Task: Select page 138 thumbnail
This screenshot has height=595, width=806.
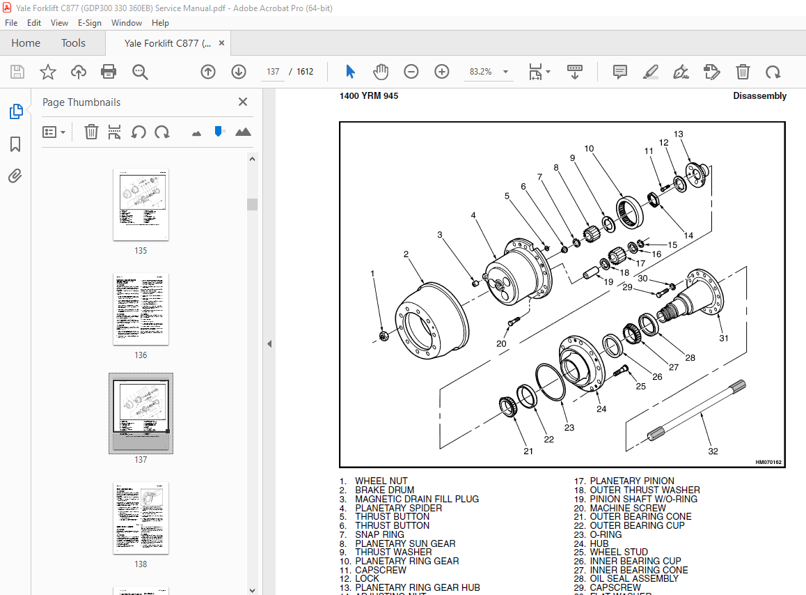Action: [x=141, y=518]
